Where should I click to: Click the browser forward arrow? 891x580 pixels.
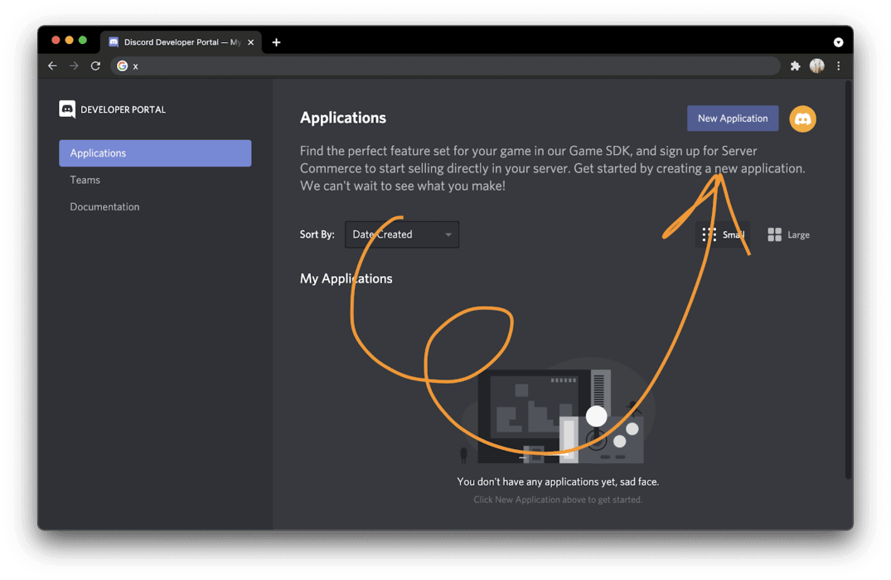(x=74, y=66)
